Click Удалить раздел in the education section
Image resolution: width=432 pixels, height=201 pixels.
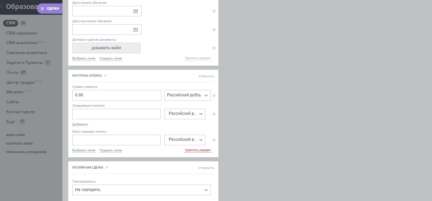pos(198,58)
